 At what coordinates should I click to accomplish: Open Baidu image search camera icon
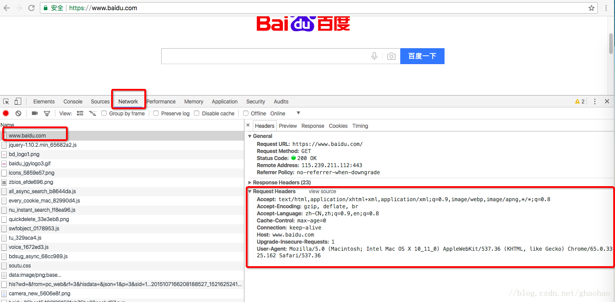[x=391, y=56]
